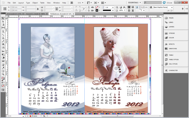Screen dimensions: 189x118
Task: Click the X position input field
Action: tap(16, 7)
